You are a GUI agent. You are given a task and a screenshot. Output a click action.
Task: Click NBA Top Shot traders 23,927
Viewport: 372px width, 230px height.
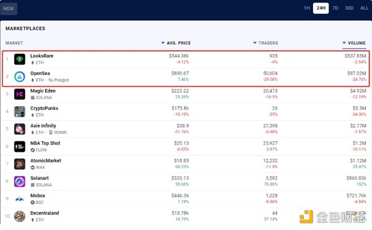coord(270,143)
